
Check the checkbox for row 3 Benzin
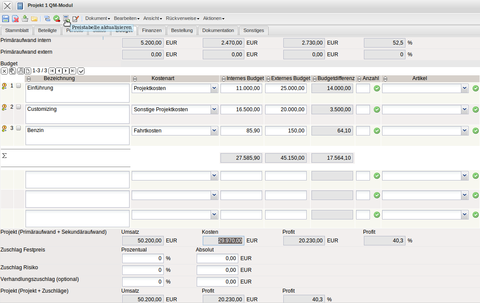tap(18, 128)
